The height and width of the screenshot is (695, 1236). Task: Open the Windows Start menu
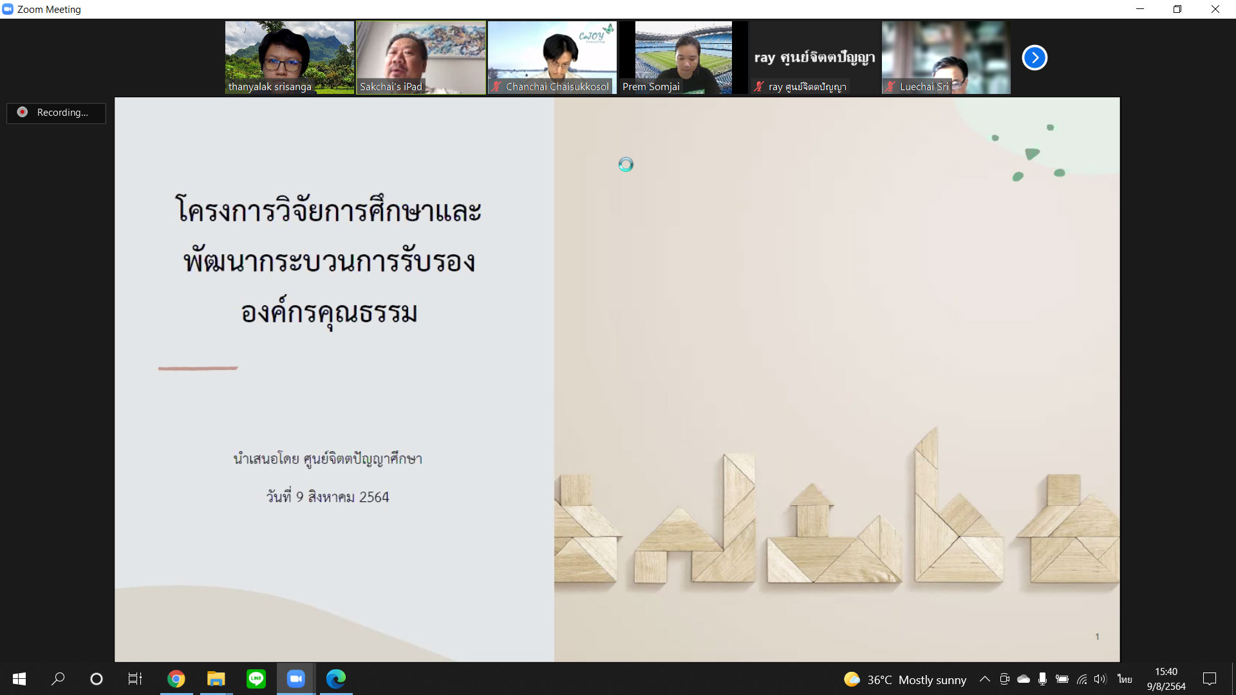(19, 679)
